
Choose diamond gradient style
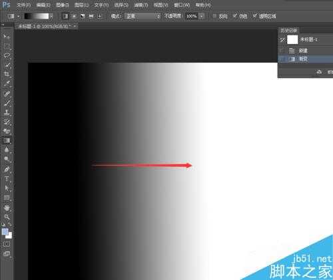tap(99, 16)
